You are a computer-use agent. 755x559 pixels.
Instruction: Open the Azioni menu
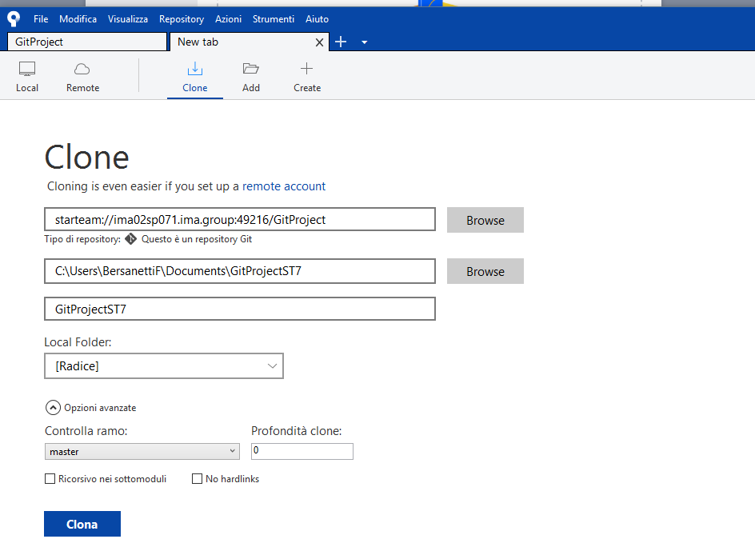228,19
